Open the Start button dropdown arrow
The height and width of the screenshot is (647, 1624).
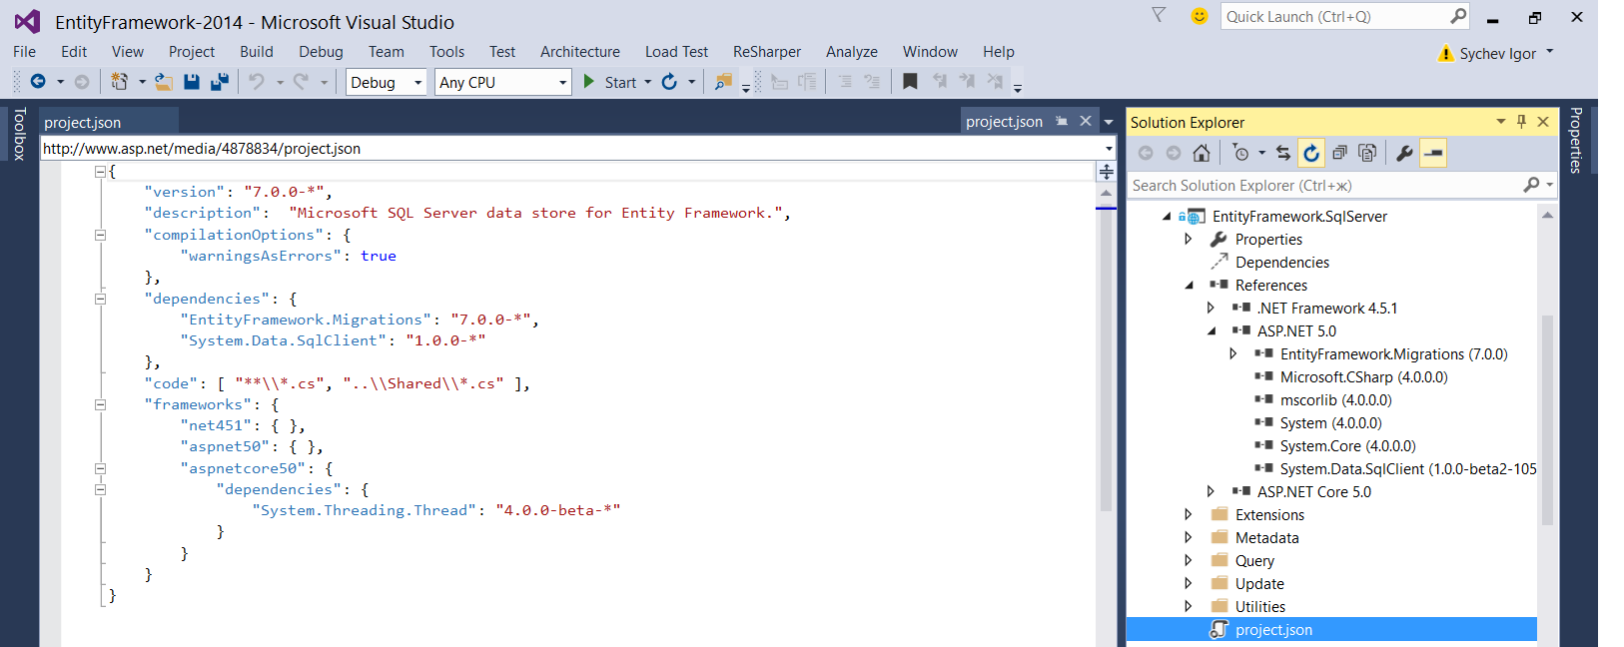(x=648, y=82)
